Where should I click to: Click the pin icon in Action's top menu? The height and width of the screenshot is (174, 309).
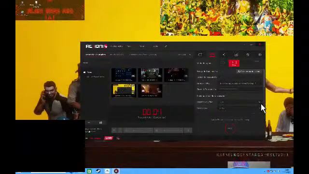(x=166, y=46)
